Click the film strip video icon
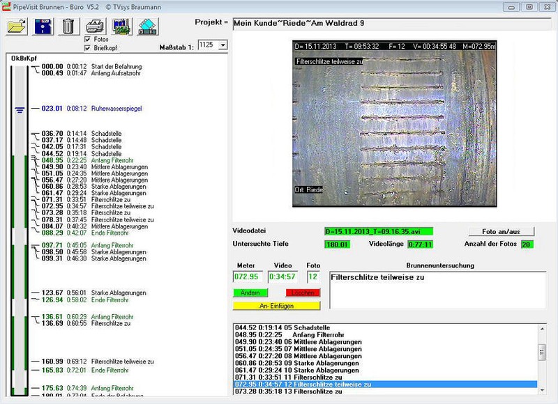The height and width of the screenshot is (404, 558). tap(149, 26)
